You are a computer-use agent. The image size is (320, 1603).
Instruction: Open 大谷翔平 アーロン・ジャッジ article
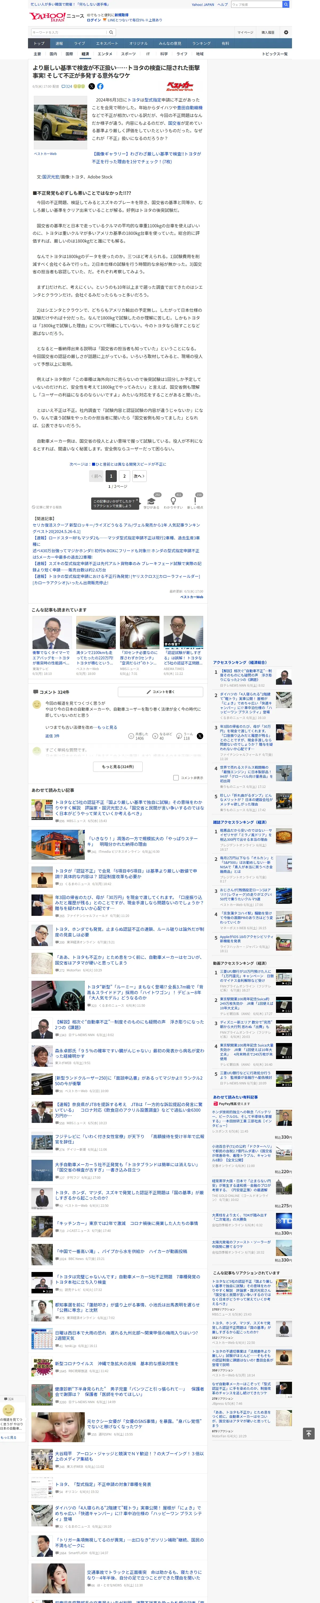coord(129,1456)
